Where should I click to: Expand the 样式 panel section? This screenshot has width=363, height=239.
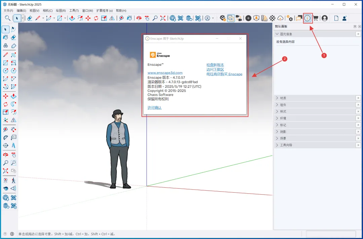[x=277, y=111]
